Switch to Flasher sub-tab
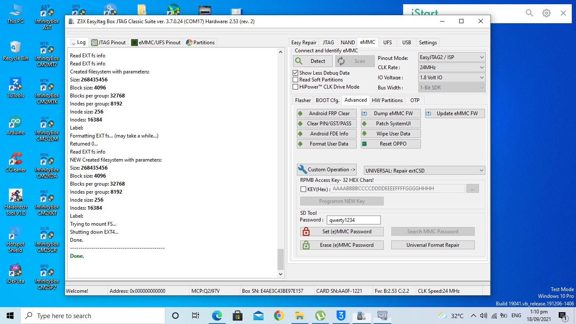The image size is (576, 324). pos(303,100)
